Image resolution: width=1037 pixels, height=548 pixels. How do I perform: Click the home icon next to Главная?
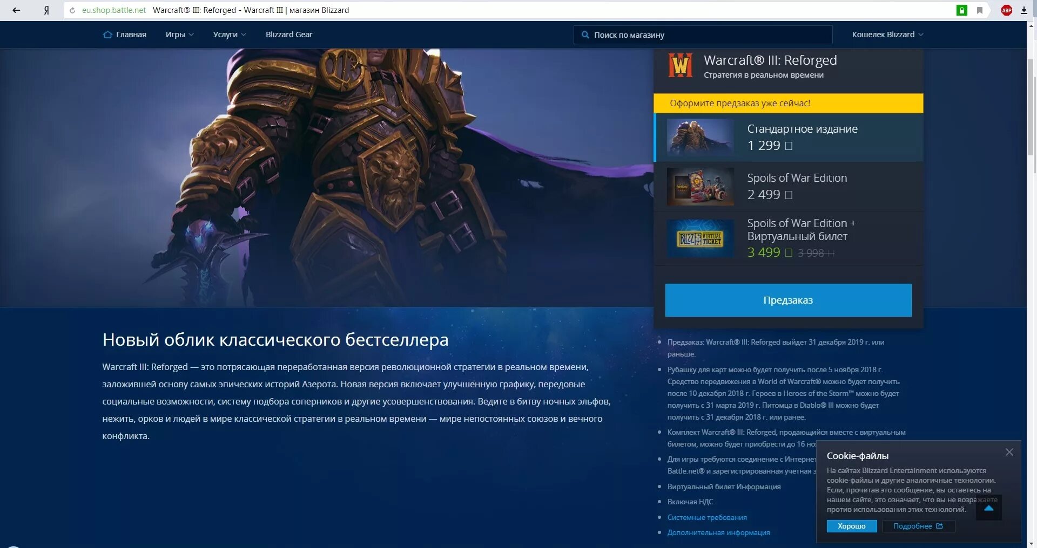(x=107, y=35)
